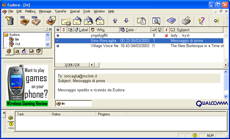Viewport: 230px width, 139px height.
Task: Open the File menu
Action: pyautogui.click(x=11, y=11)
